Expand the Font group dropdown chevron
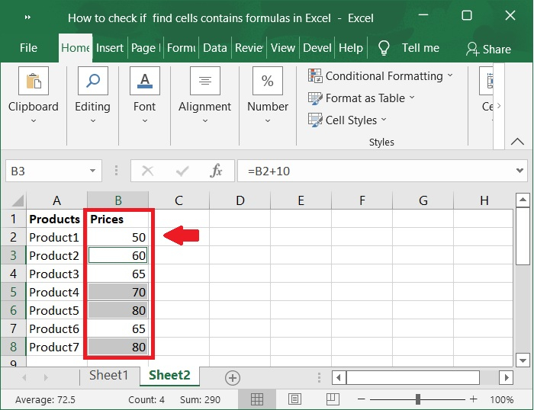This screenshot has height=410, width=534. pyautogui.click(x=145, y=120)
